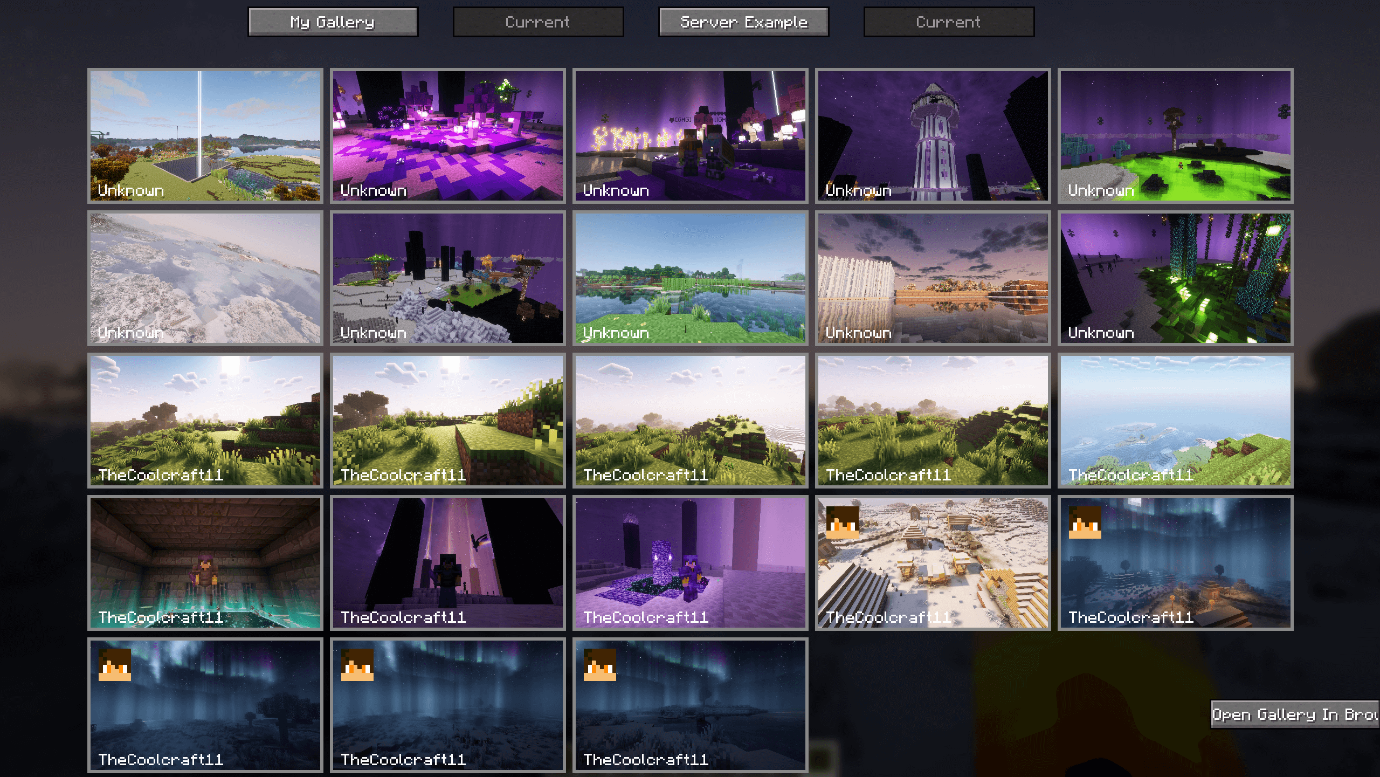
Task: Click player head on snowy village screenshot
Action: click(843, 522)
